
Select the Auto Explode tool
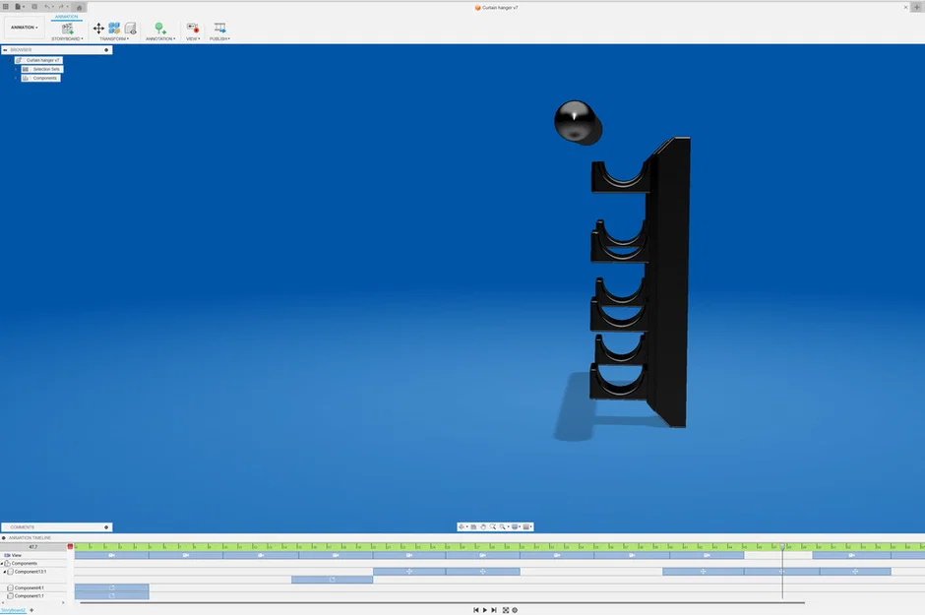click(114, 29)
